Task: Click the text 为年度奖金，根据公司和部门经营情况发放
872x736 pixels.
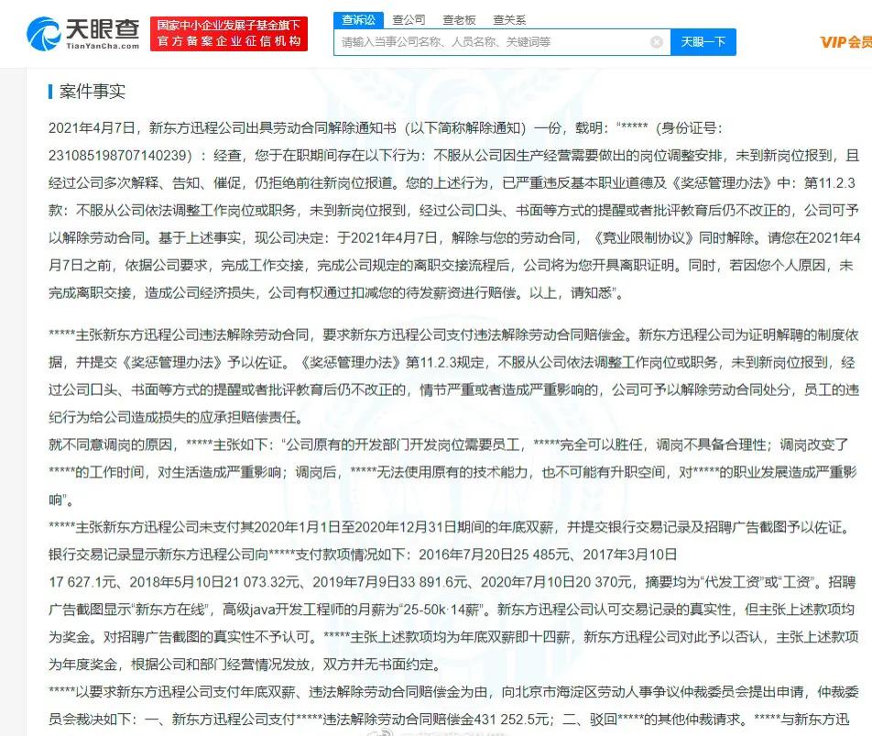Action: tap(180, 665)
